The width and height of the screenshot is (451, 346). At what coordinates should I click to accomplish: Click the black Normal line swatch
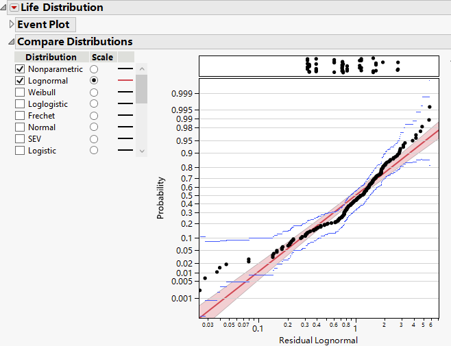(x=125, y=127)
